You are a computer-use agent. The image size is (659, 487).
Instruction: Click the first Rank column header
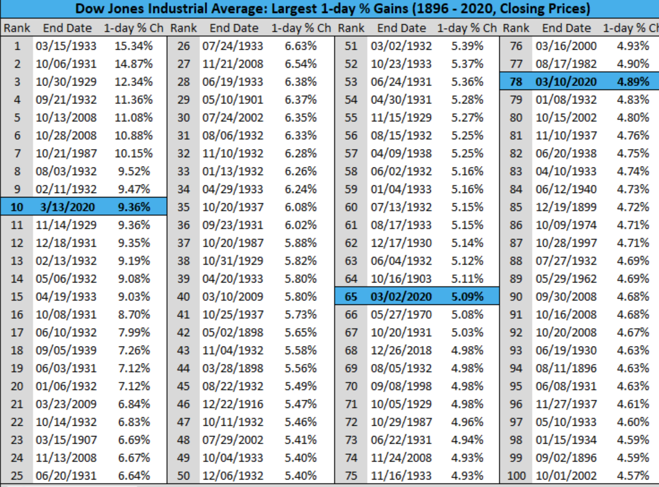coord(17,28)
